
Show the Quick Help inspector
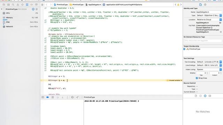(205, 5)
